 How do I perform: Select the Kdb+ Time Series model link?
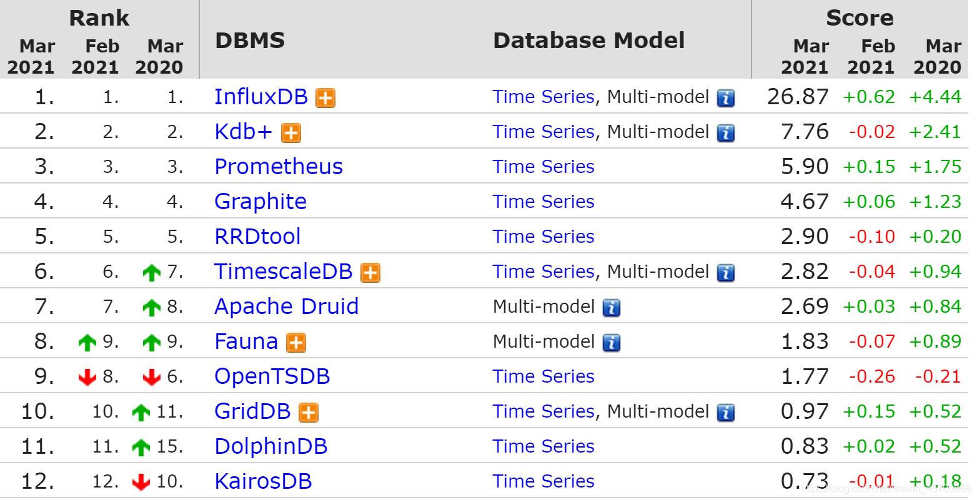click(543, 132)
